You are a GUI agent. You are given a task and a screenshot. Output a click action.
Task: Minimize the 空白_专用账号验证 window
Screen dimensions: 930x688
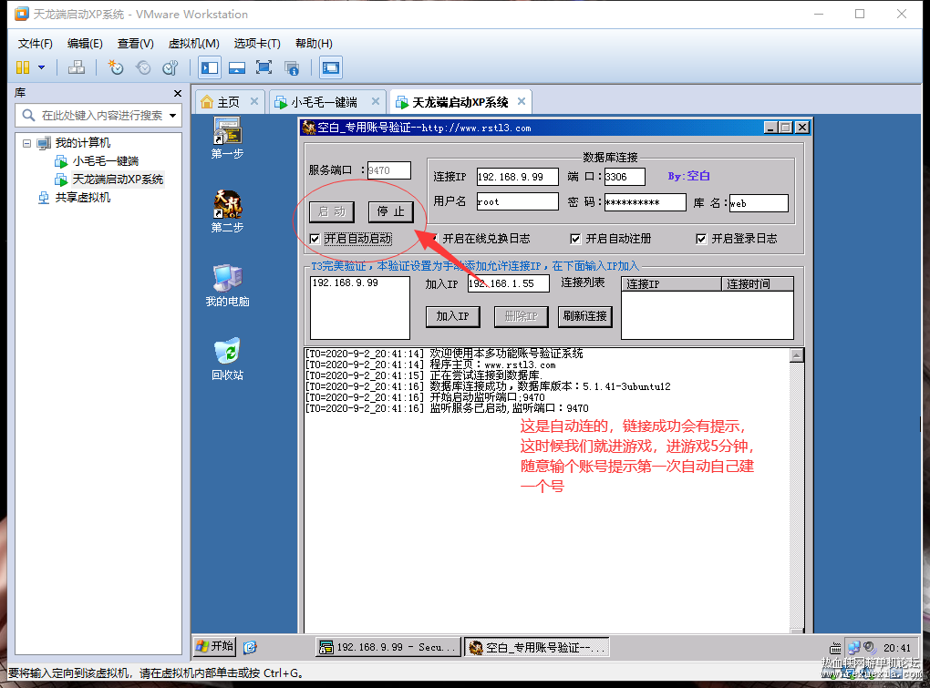pyautogui.click(x=770, y=128)
